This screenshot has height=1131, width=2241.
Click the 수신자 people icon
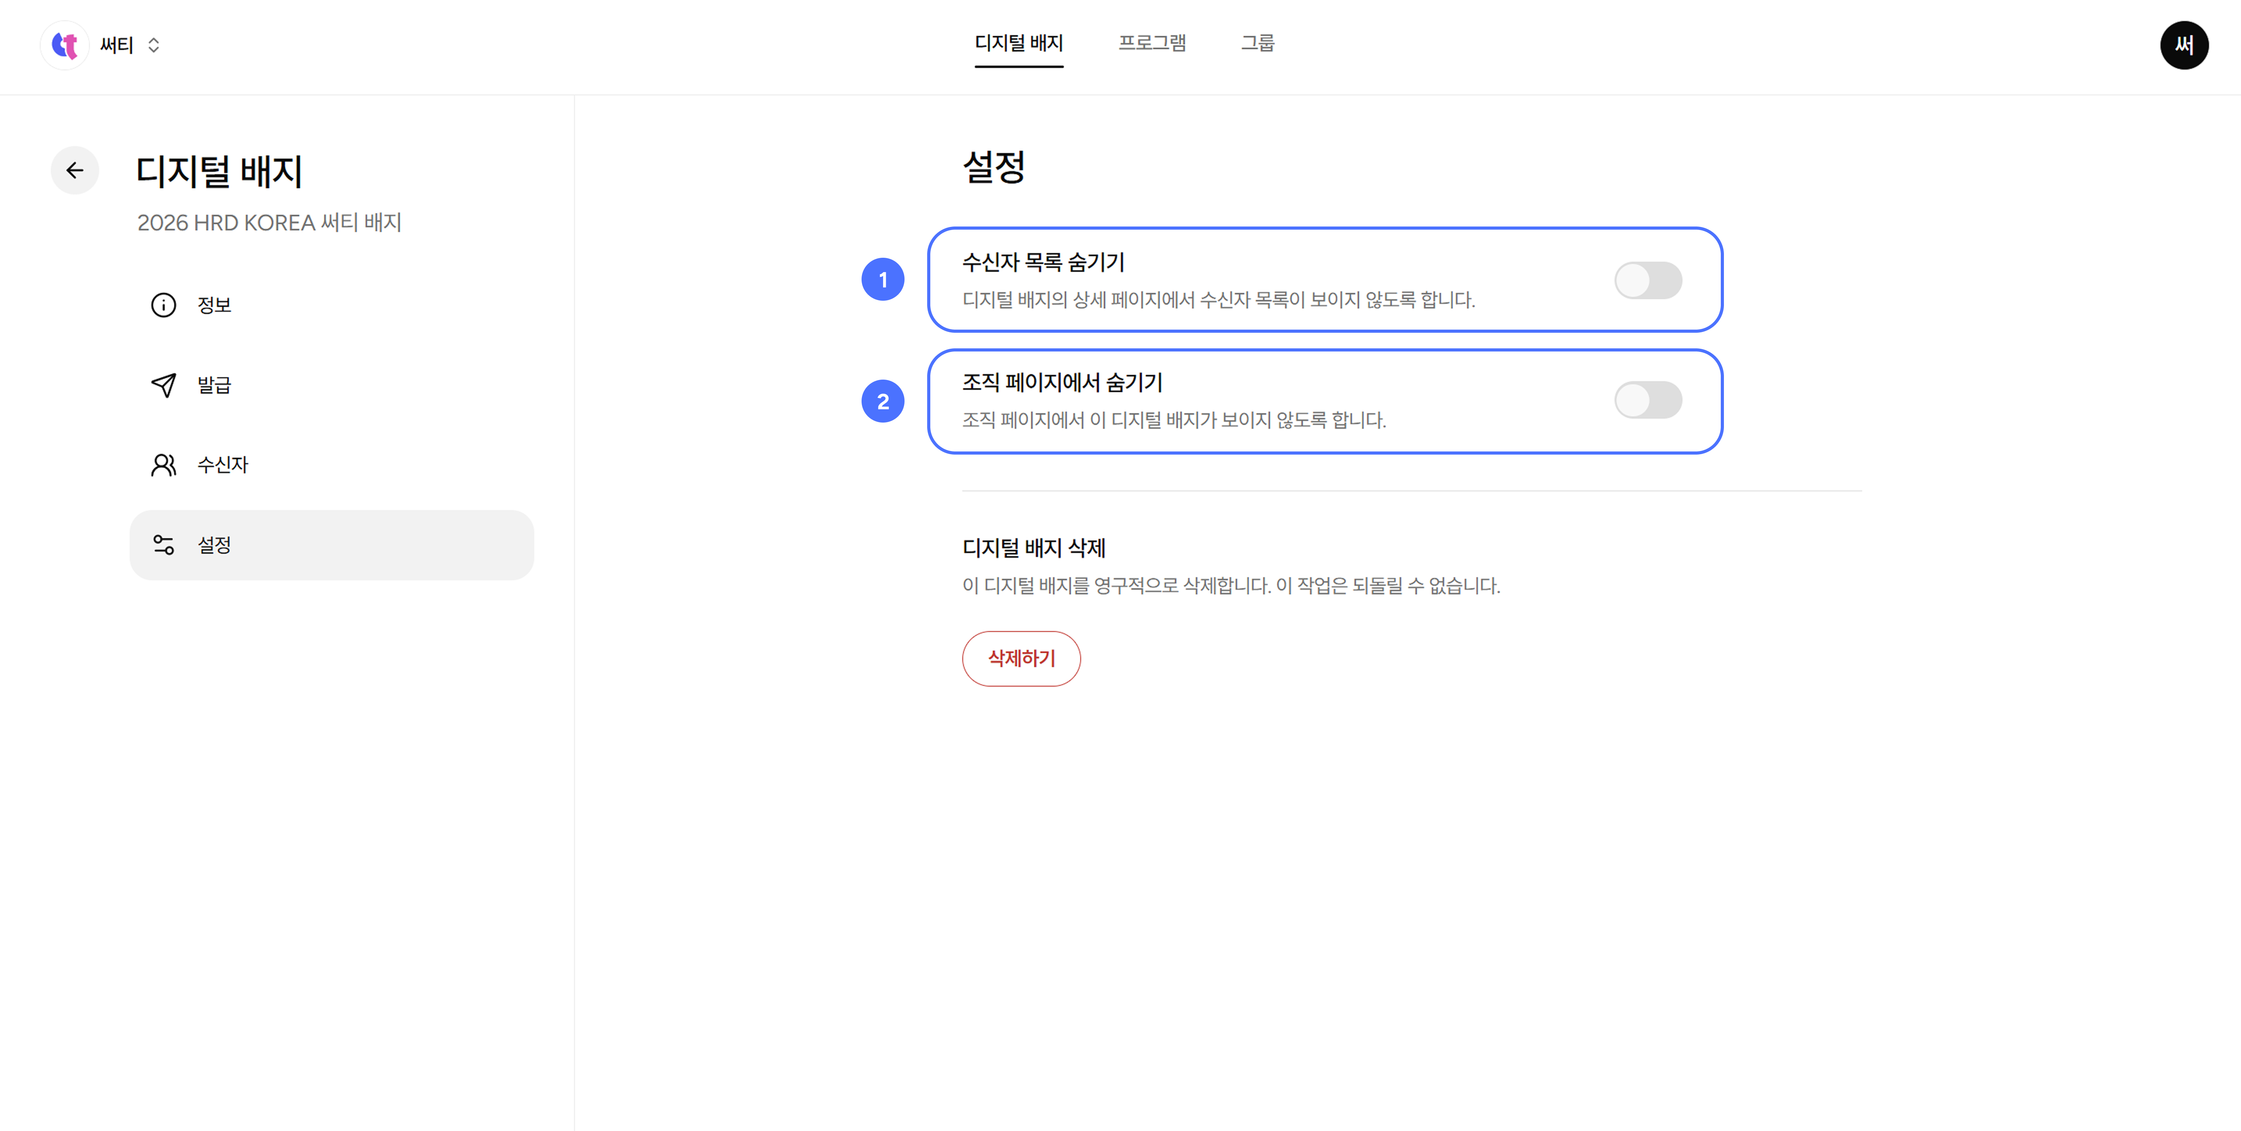coord(164,465)
